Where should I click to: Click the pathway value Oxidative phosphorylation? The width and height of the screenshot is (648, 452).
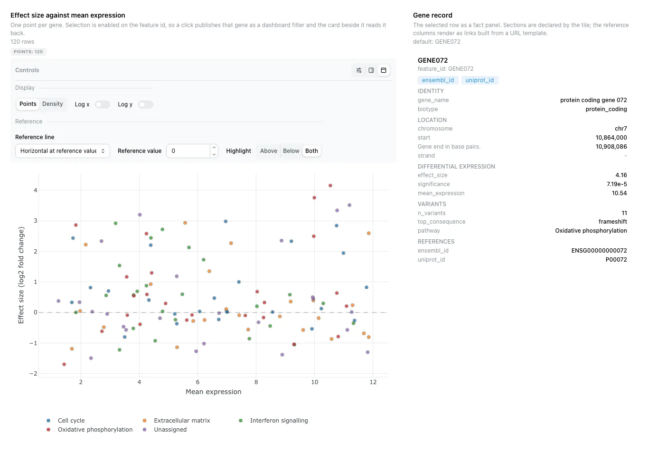click(591, 231)
